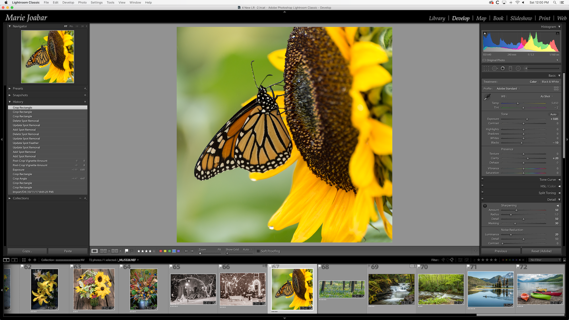Choose the Red Eye Correction tool
Screen dimensions: 569x320
(x=503, y=68)
